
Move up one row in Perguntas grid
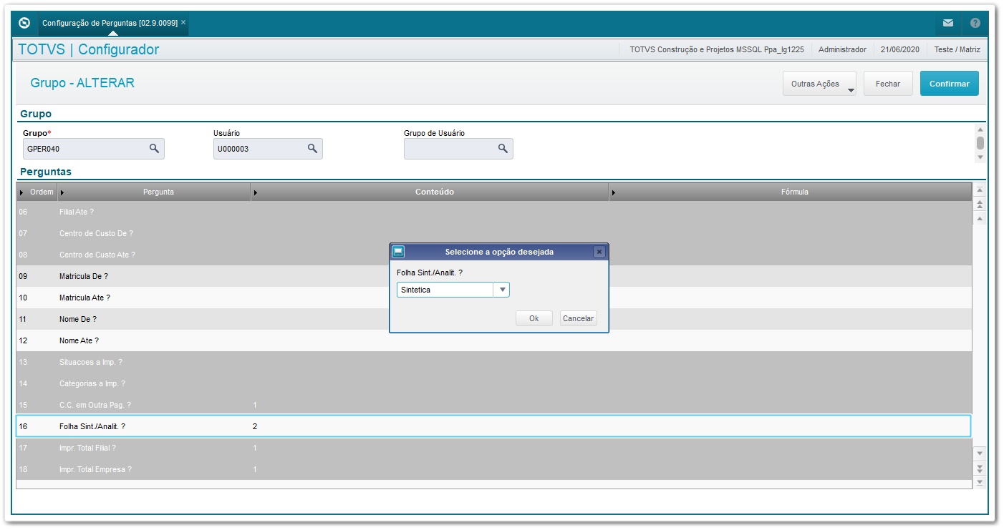pos(980,218)
